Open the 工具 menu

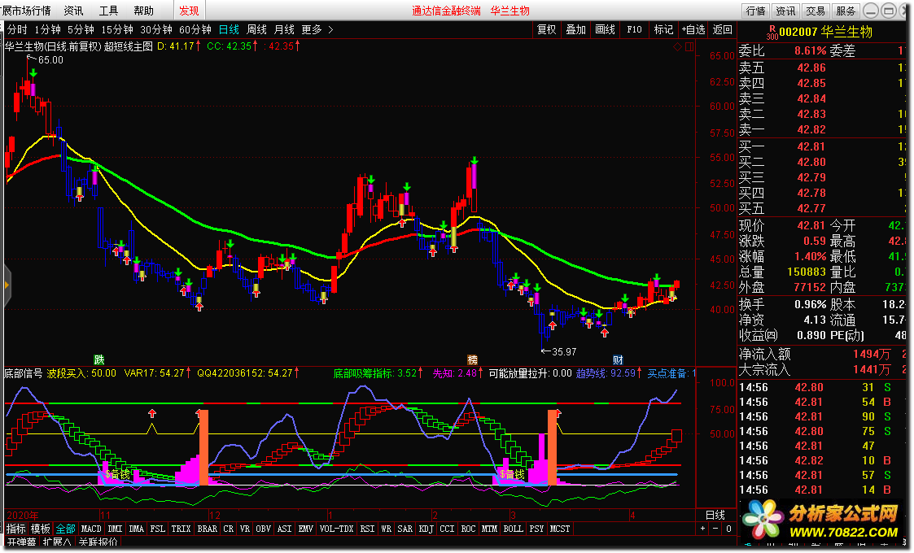(x=108, y=11)
